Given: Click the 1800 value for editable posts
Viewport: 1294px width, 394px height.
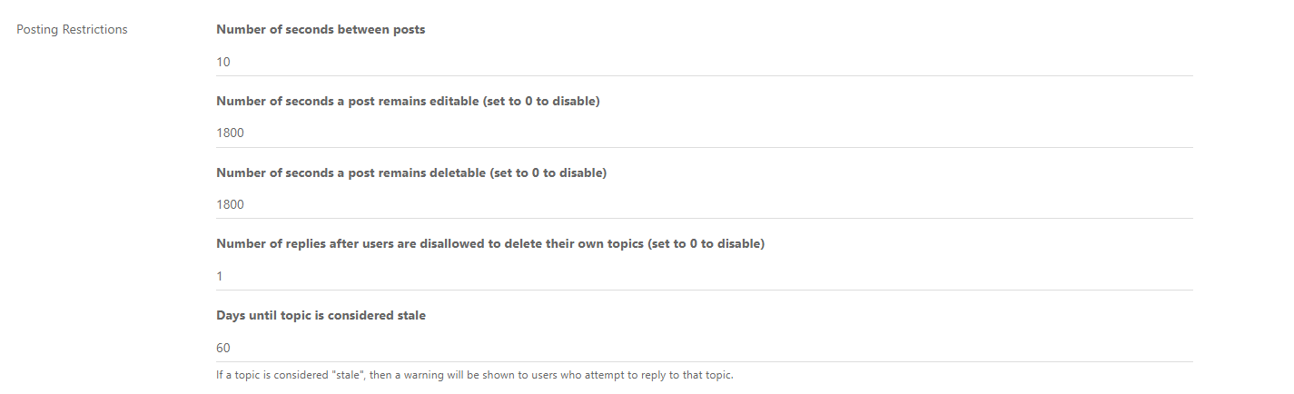Looking at the screenshot, I should point(230,133).
